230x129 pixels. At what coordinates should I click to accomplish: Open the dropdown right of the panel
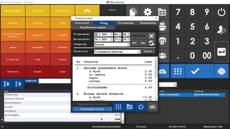[x=175, y=85]
